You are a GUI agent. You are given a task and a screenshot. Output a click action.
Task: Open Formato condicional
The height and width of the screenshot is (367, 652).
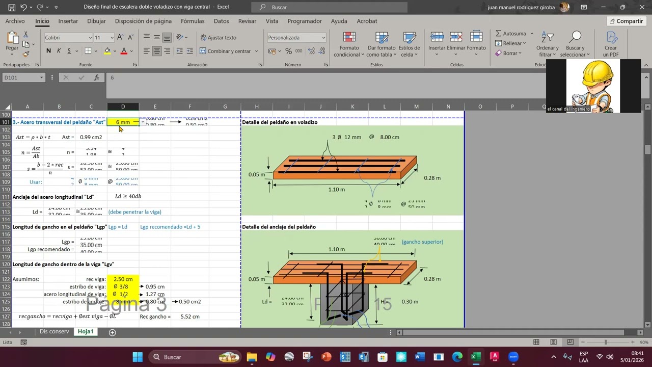click(x=349, y=44)
